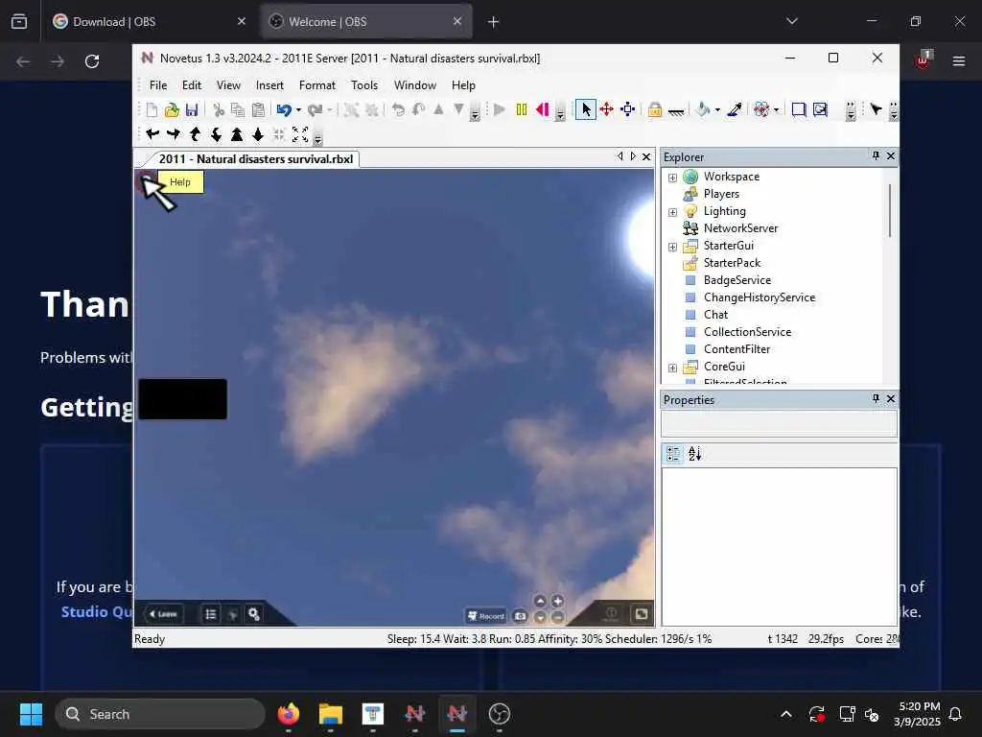Open the Edit menu

[192, 85]
